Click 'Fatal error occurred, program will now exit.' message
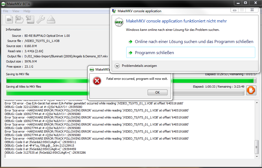262x168 pixels. [x=137, y=79]
